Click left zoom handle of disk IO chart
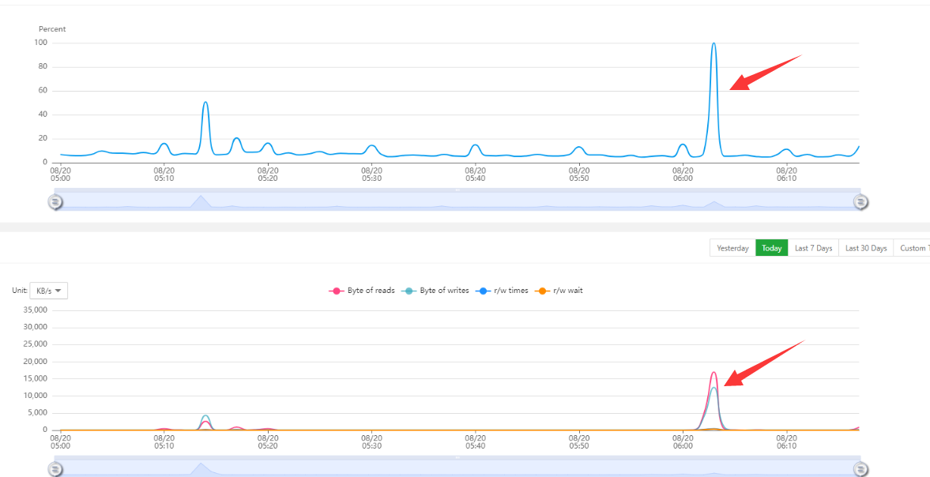Image resolution: width=930 pixels, height=477 pixels. 55,470
